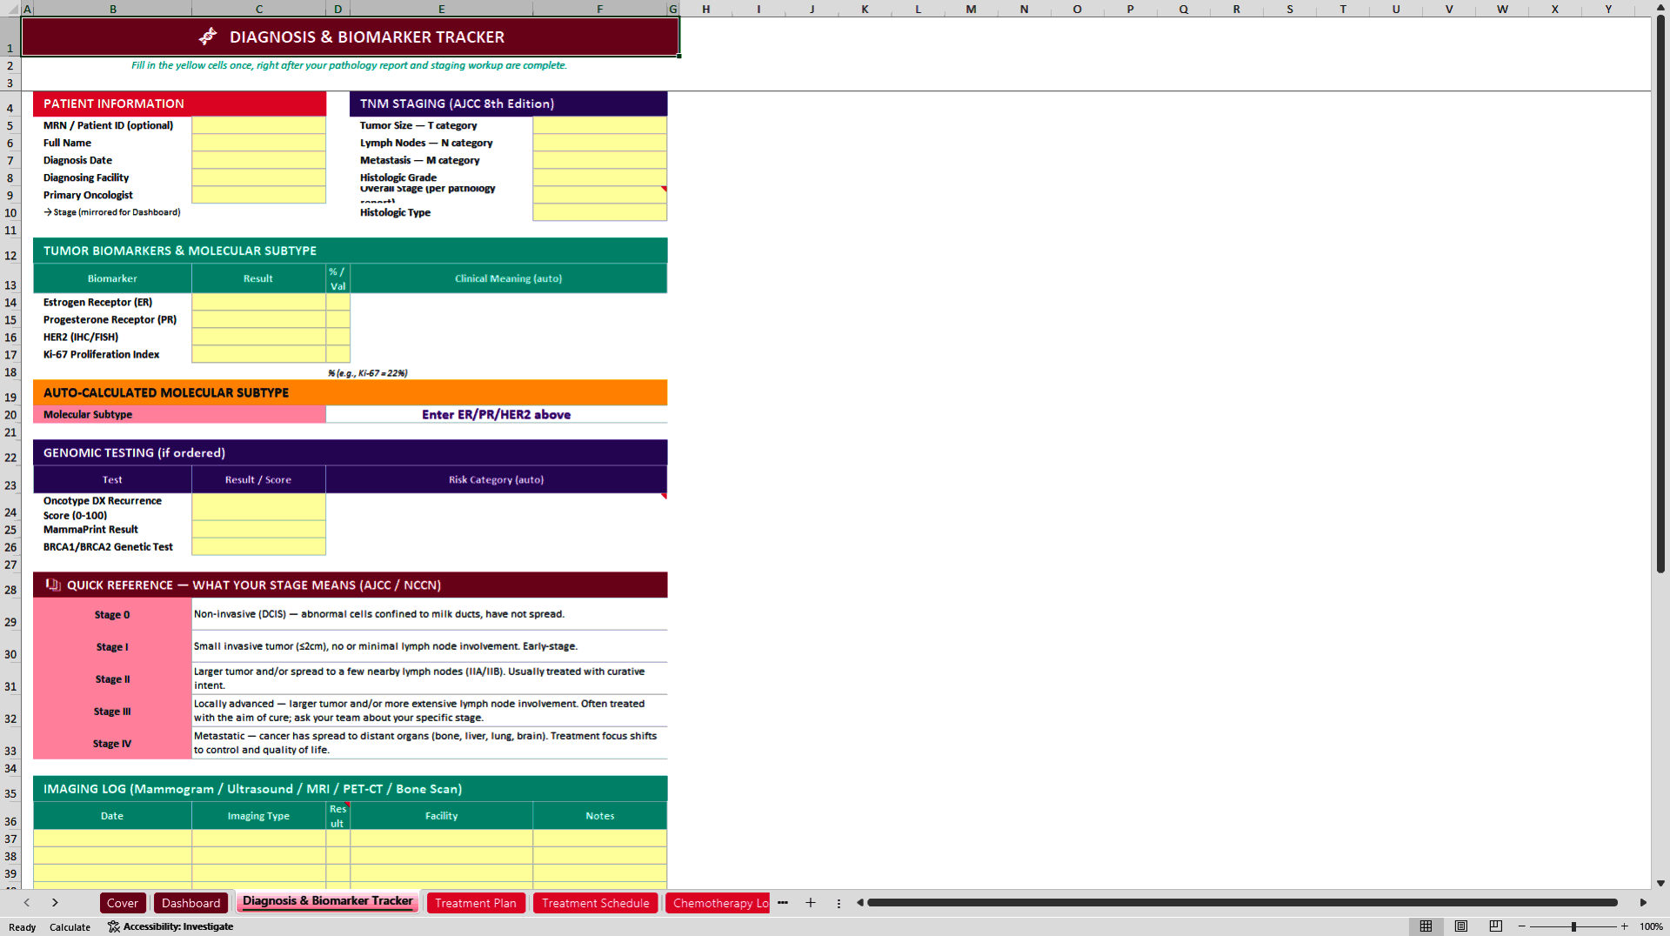
Task: Click Accessibility: Investigate in status bar
Action: (170, 927)
